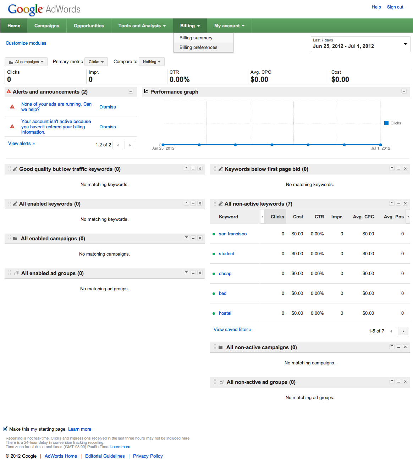Image resolution: width=413 pixels, height=475 pixels.
Task: Close the All non-active campaigns module
Action: (406, 347)
